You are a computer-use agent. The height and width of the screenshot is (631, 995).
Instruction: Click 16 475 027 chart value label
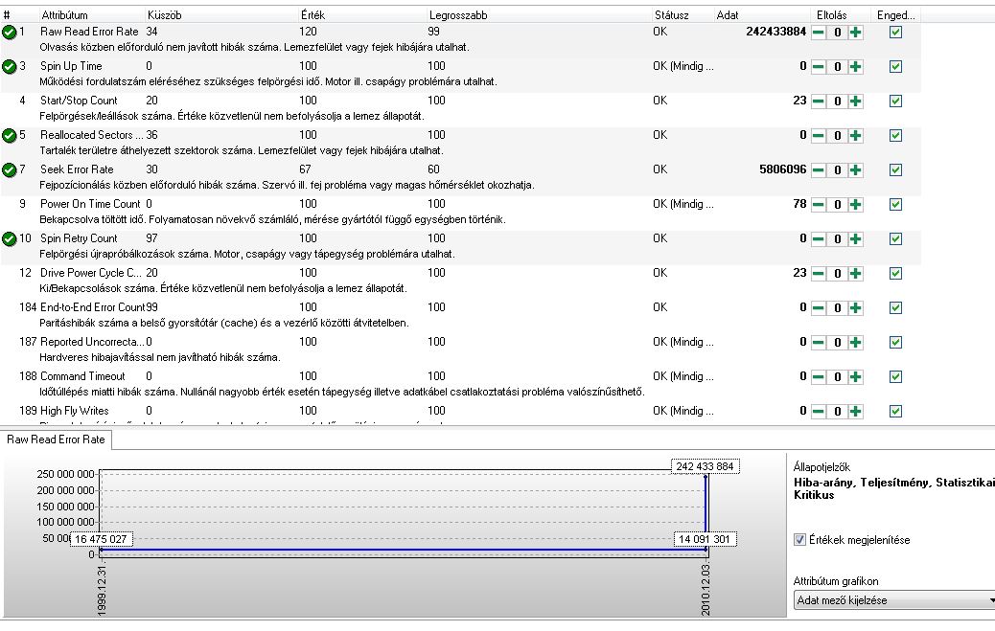point(101,540)
